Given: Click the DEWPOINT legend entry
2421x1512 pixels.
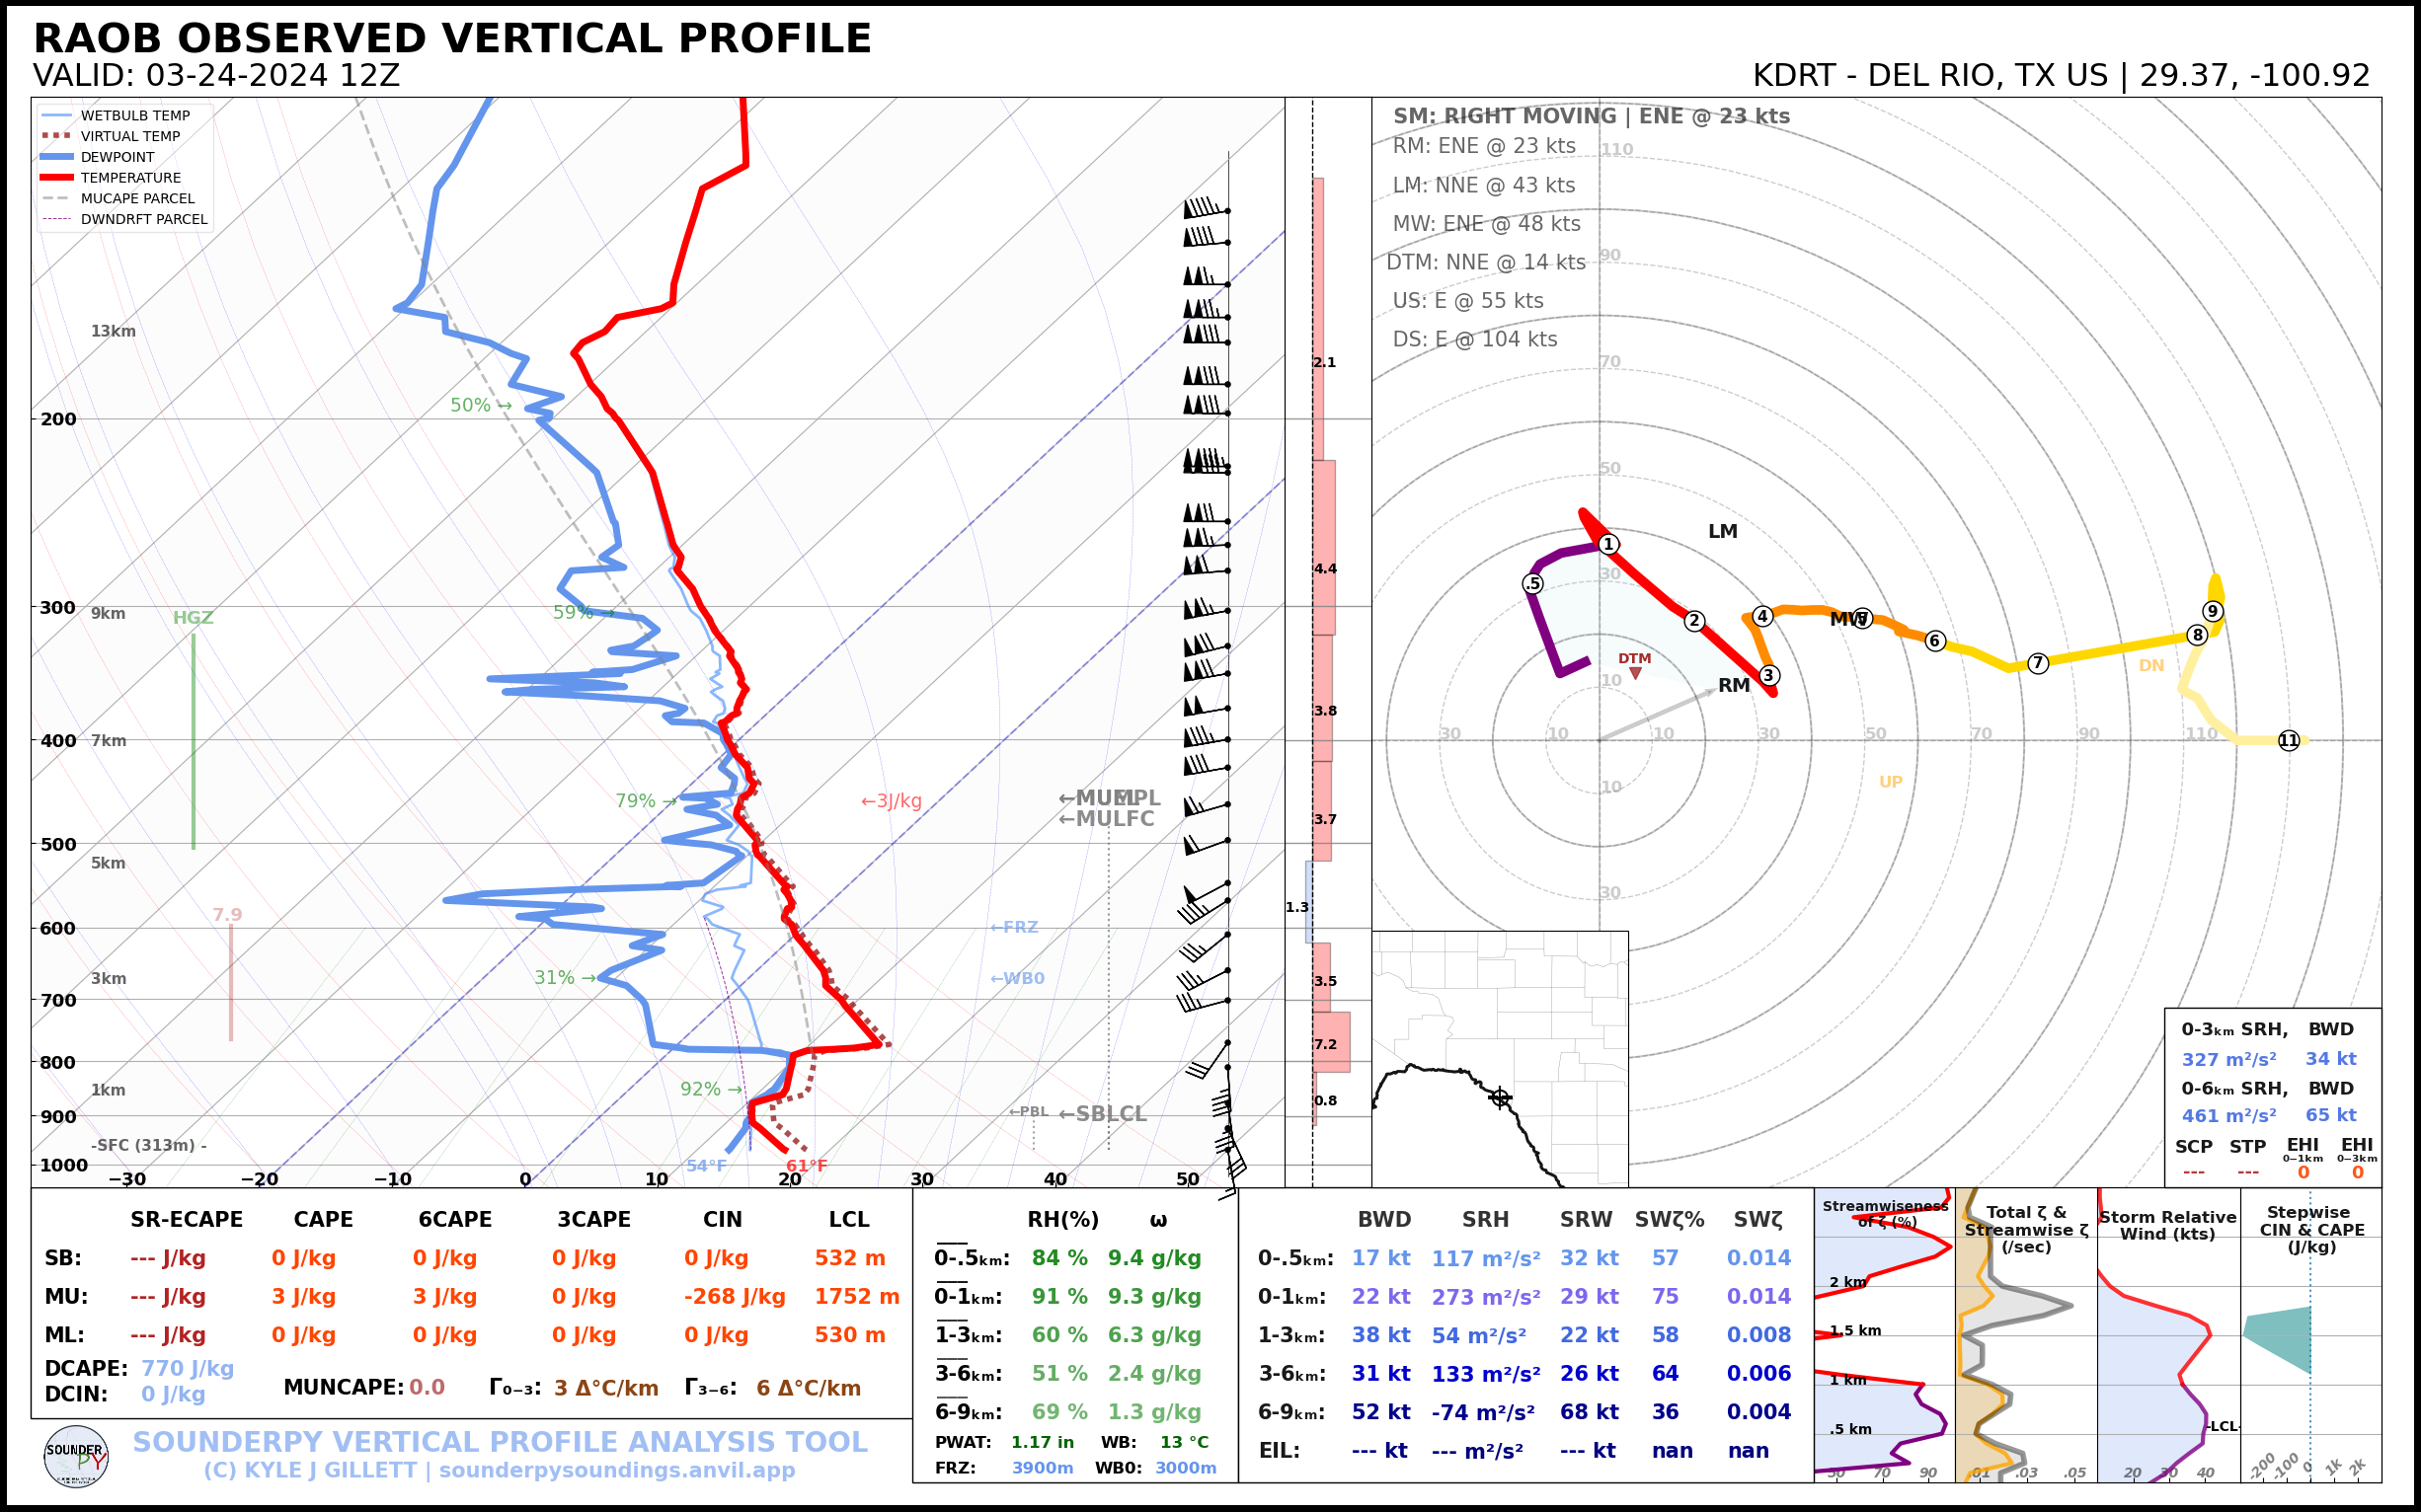Looking at the screenshot, I should tap(117, 157).
